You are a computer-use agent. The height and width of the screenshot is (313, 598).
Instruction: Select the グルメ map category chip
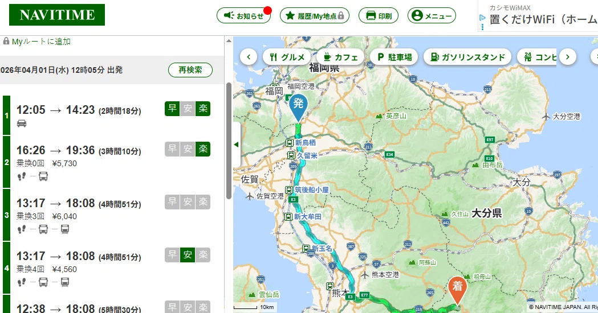[287, 57]
